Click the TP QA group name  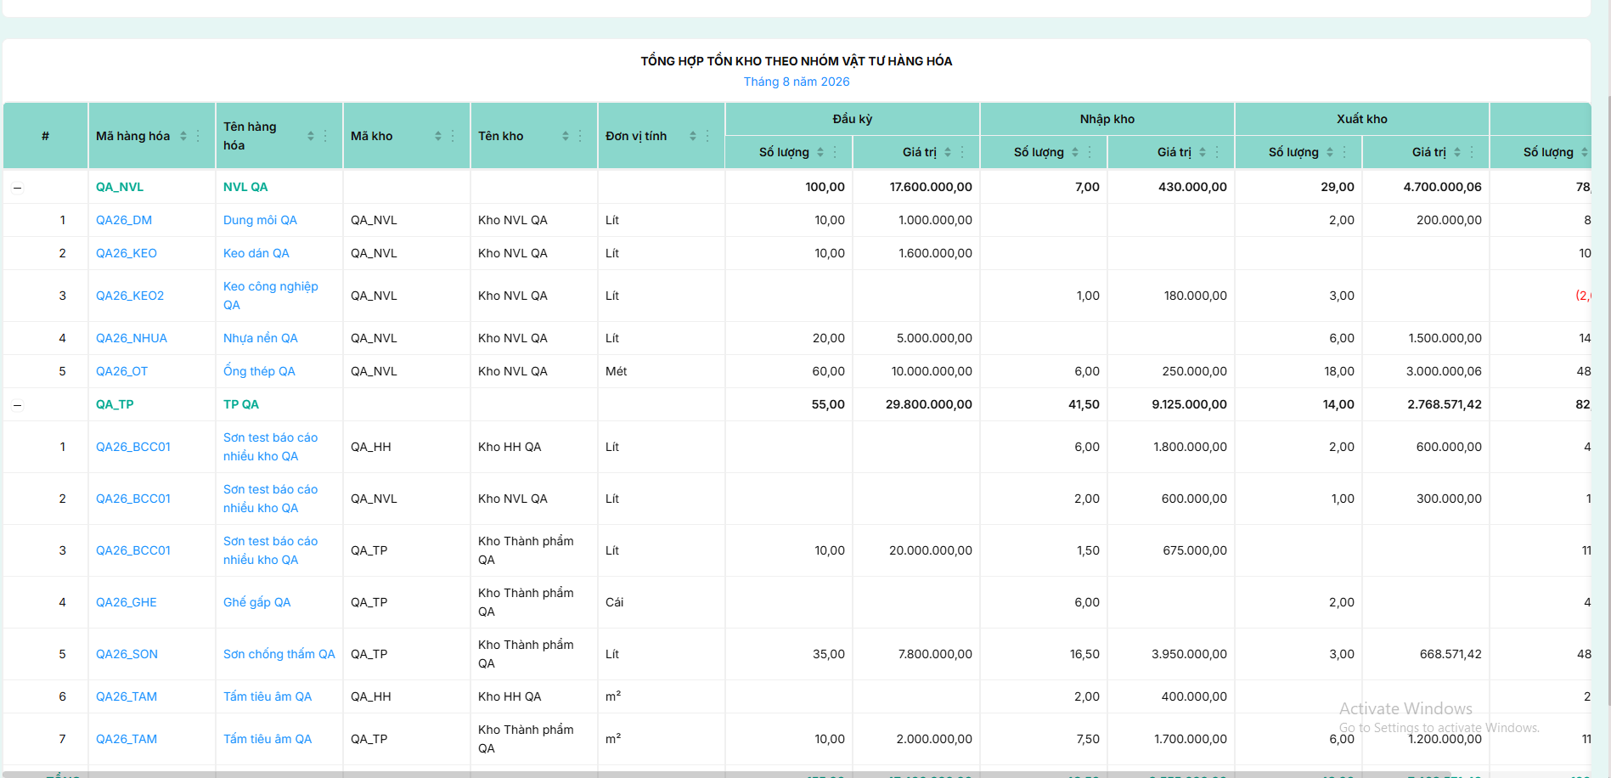[241, 404]
